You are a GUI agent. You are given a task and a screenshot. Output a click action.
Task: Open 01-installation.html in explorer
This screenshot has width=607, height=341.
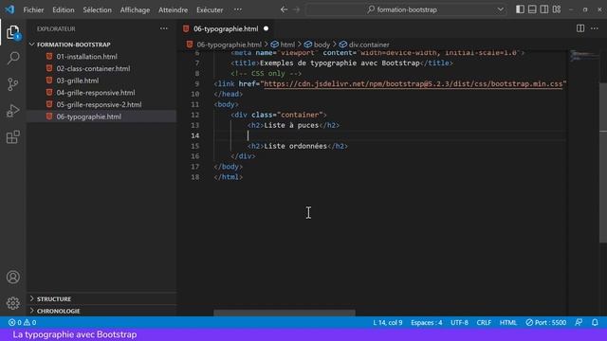pos(86,57)
